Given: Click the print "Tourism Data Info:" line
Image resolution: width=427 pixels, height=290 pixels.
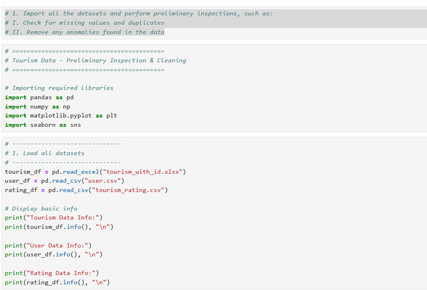Looking at the screenshot, I should (x=53, y=217).
